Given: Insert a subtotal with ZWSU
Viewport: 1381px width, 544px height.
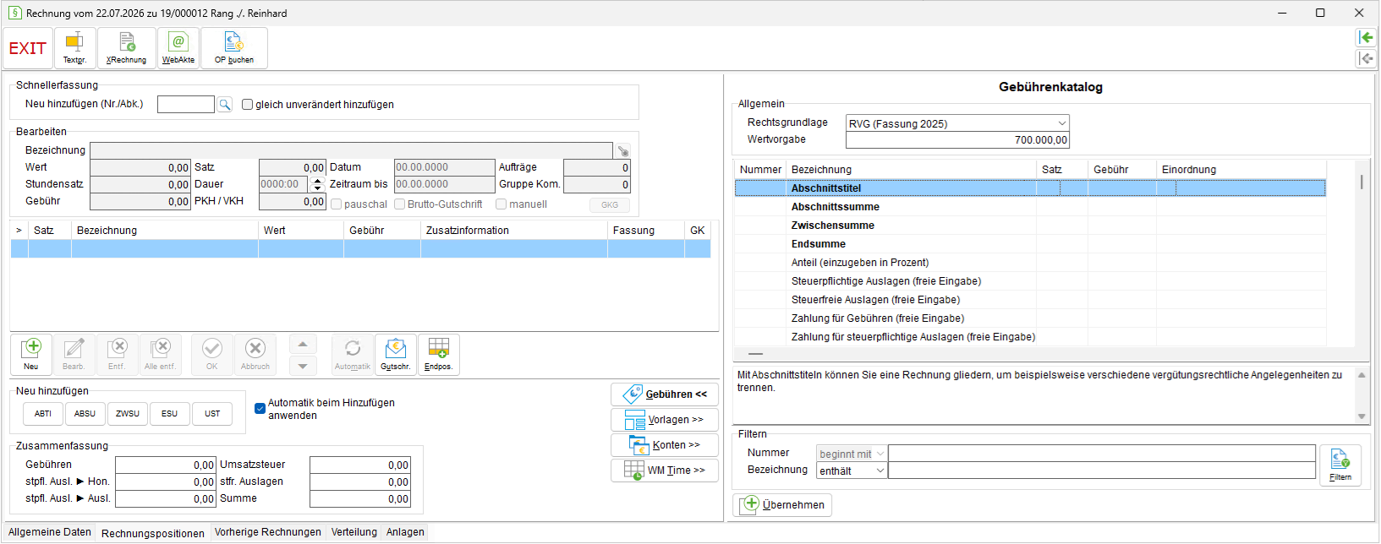Looking at the screenshot, I should (x=128, y=414).
